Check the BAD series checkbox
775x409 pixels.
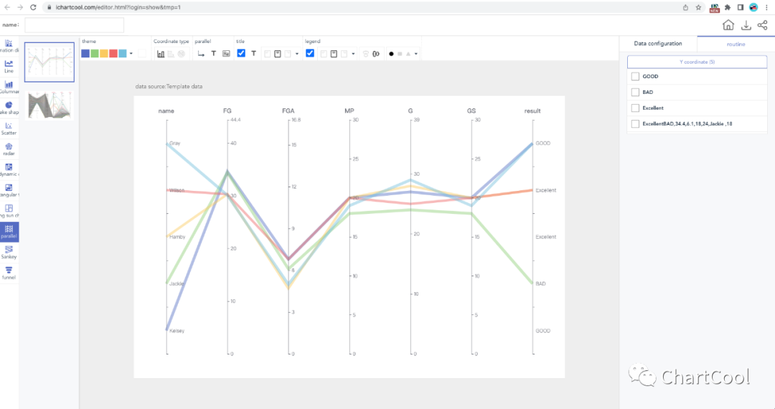pyautogui.click(x=635, y=92)
